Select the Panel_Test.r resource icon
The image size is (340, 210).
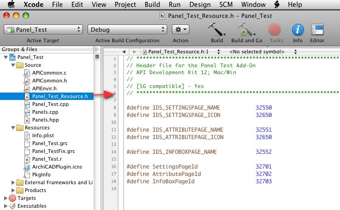click(x=27, y=159)
